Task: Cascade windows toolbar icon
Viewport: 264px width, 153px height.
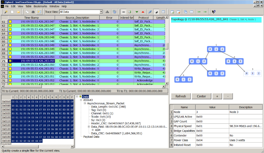Action: pos(185,12)
